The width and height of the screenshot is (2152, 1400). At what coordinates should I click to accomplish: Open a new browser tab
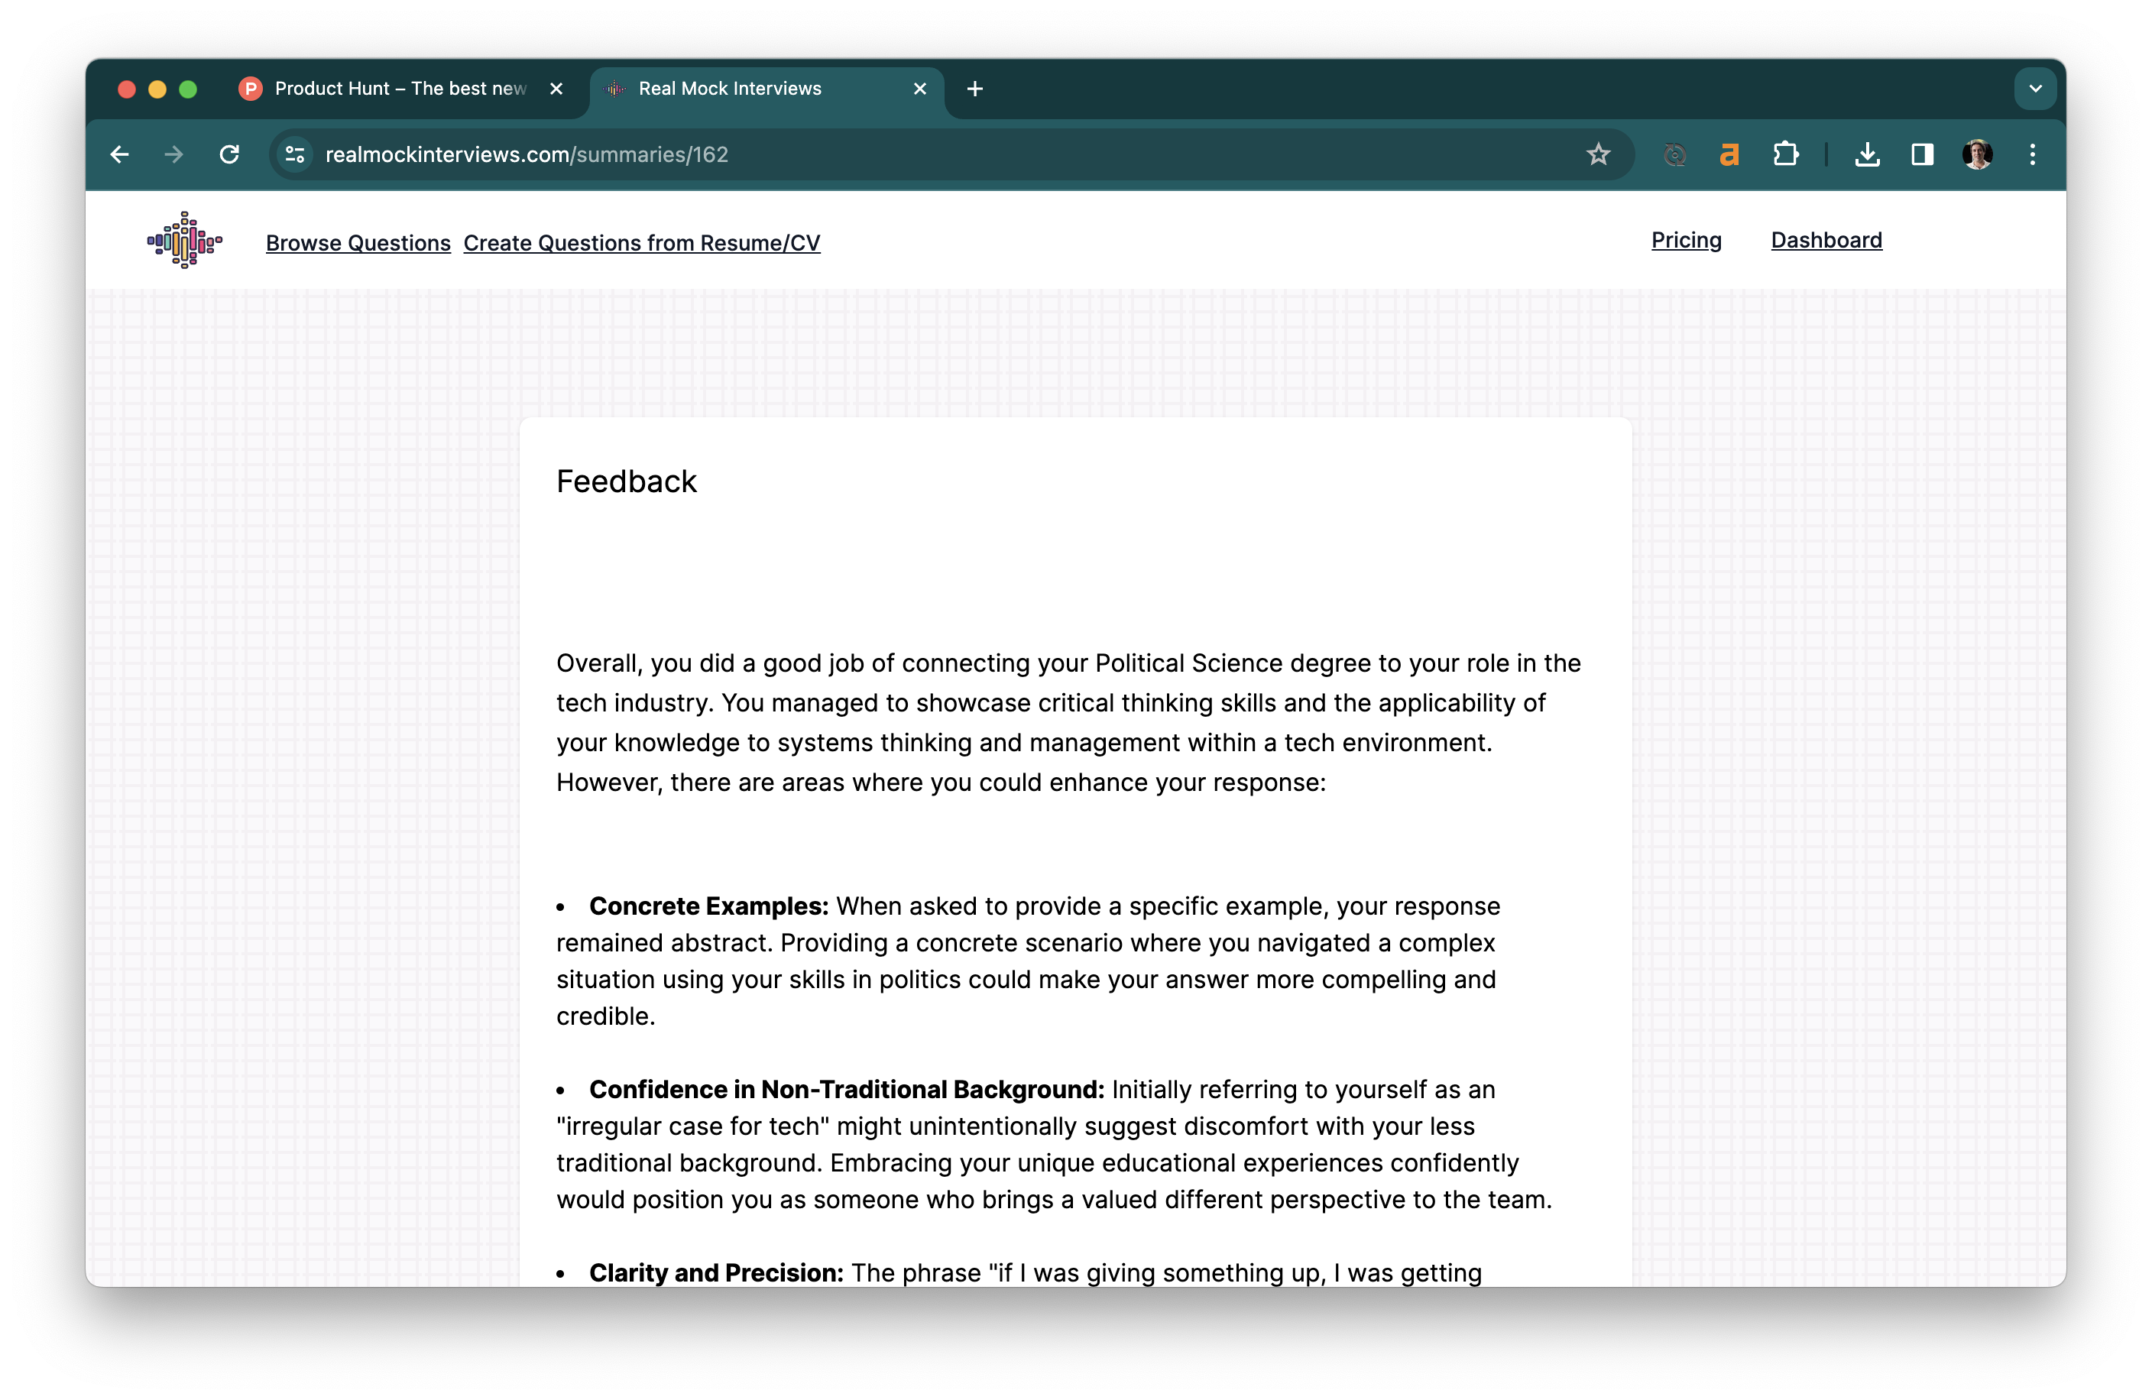coord(974,89)
